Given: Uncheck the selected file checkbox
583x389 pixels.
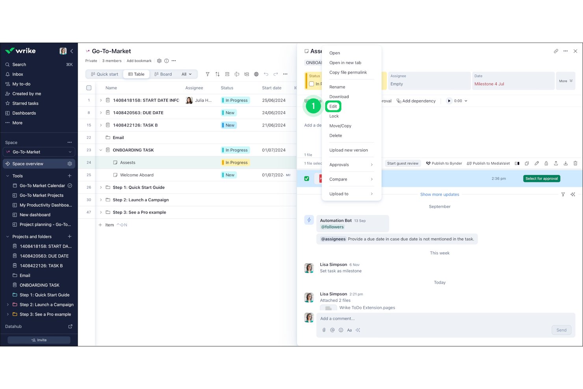Looking at the screenshot, I should [306, 179].
